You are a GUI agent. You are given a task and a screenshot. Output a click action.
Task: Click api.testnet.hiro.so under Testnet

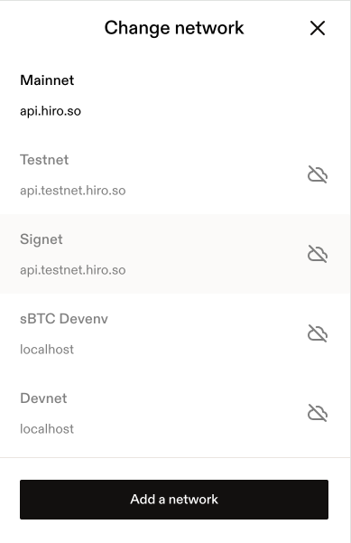click(x=72, y=191)
